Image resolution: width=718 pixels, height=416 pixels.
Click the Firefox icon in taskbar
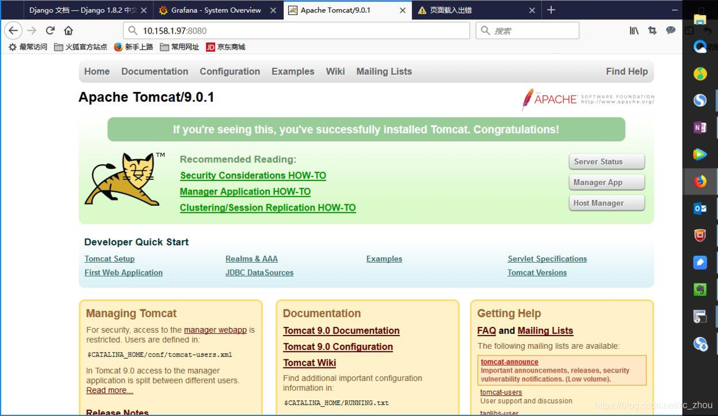click(700, 181)
